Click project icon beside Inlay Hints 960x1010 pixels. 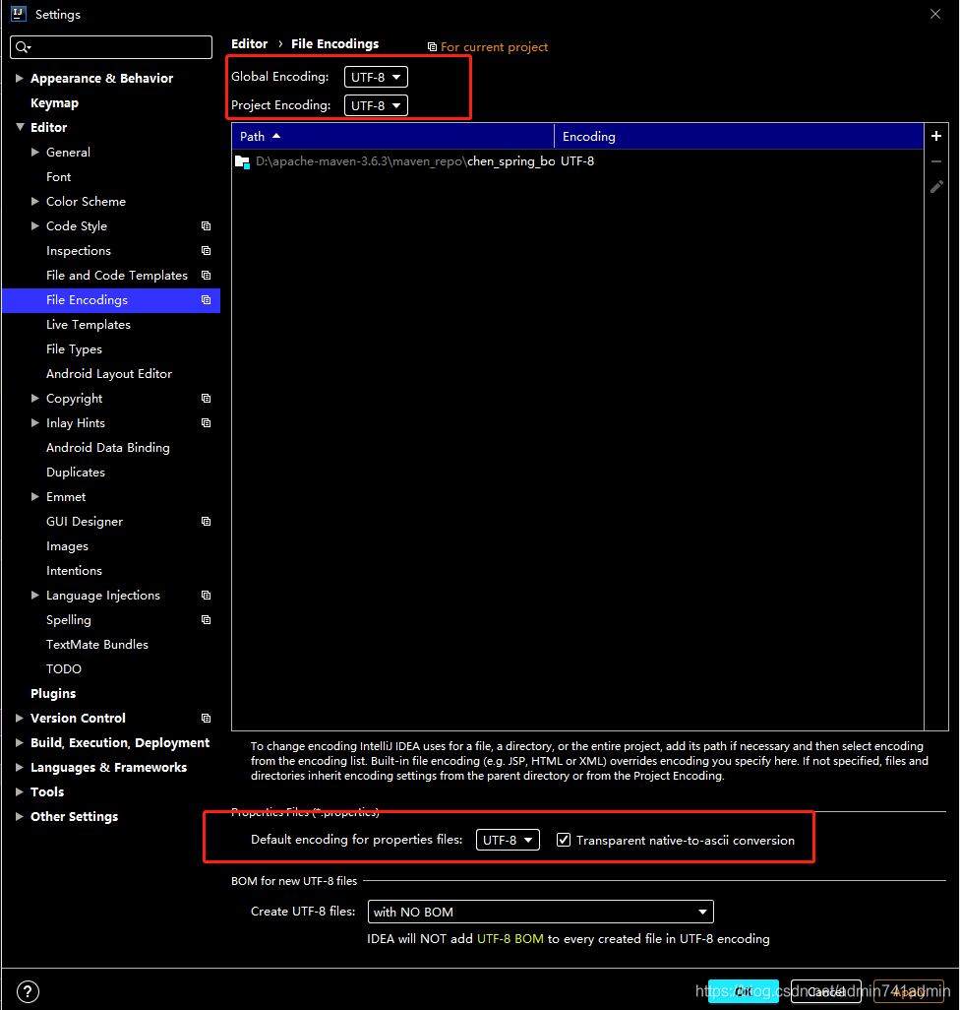206,423
